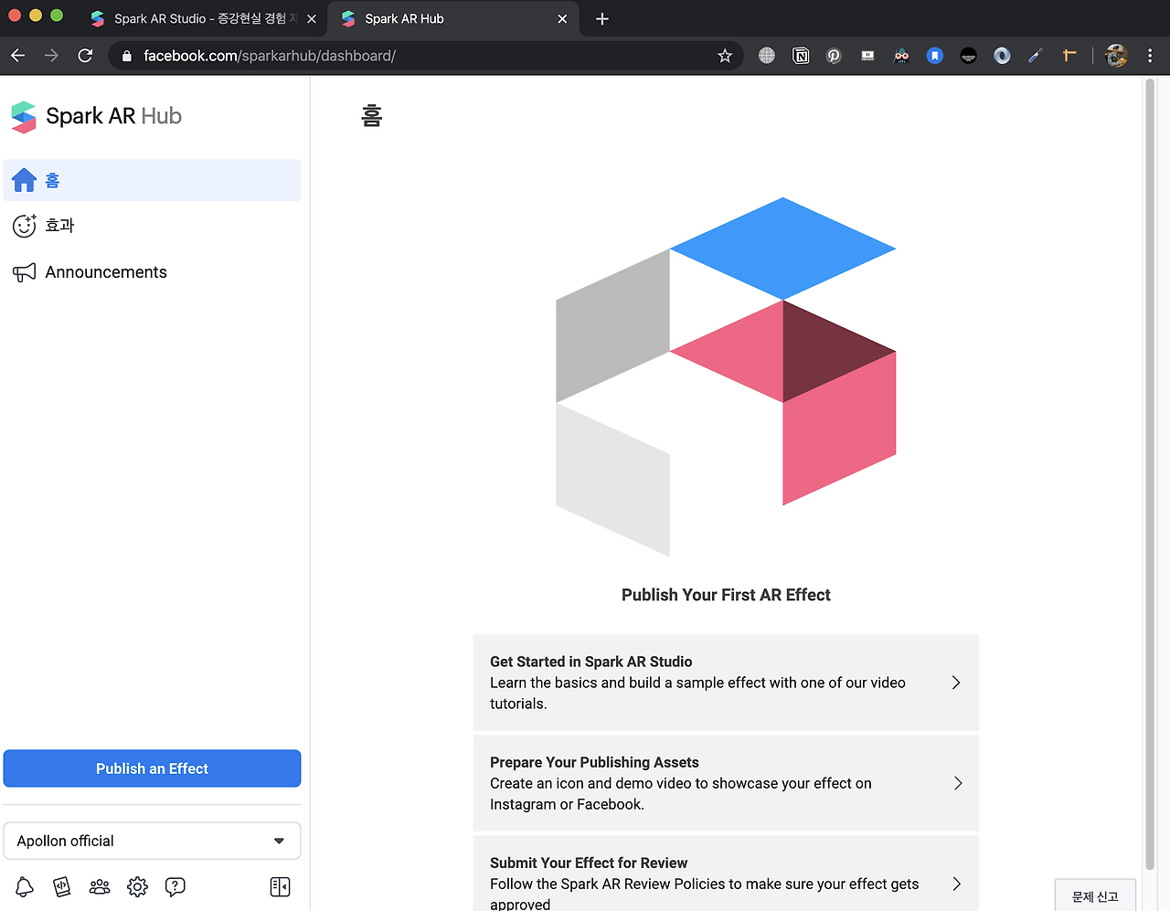Go back to the previous page

tap(18, 56)
